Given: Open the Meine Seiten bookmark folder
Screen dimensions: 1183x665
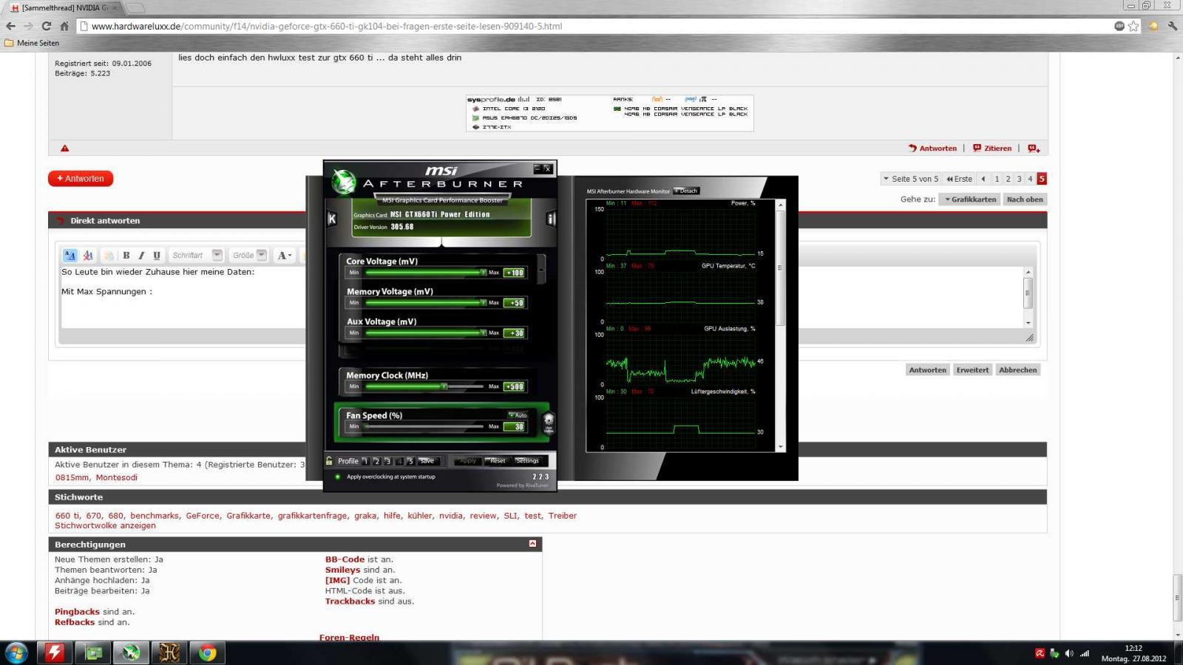Looking at the screenshot, I should [x=32, y=43].
